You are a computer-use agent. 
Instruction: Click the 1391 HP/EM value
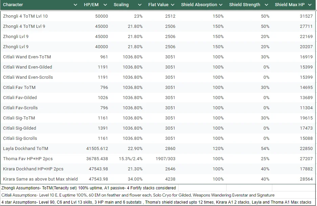point(103,128)
